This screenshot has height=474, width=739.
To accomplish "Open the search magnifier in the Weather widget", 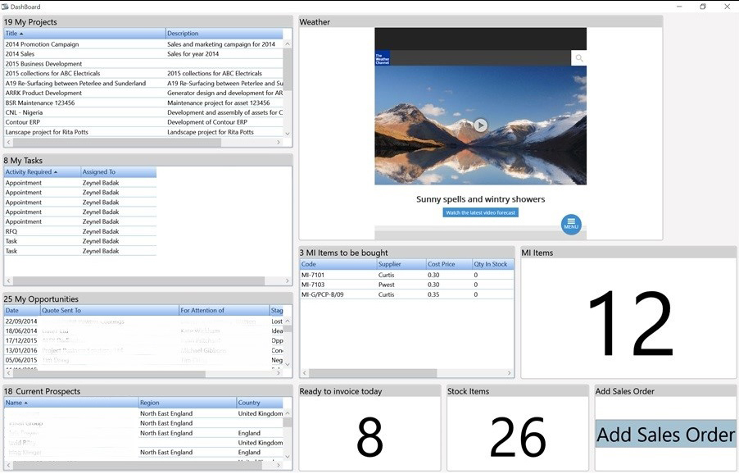I will pyautogui.click(x=580, y=58).
